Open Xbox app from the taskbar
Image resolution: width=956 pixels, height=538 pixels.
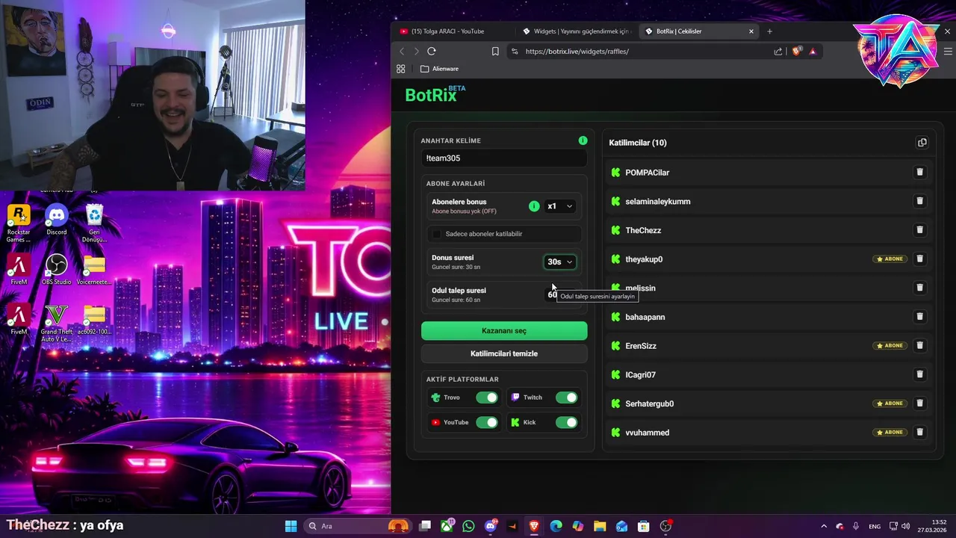click(447, 526)
